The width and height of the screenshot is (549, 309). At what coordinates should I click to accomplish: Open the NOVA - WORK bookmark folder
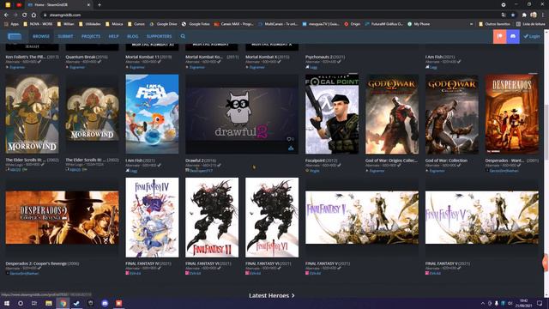tap(38, 24)
